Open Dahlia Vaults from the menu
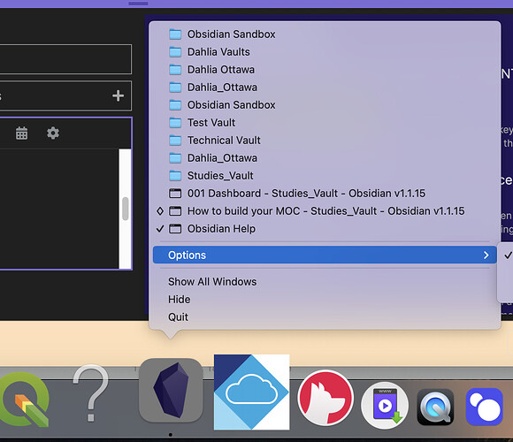Image resolution: width=513 pixels, height=442 pixels. (x=325, y=52)
